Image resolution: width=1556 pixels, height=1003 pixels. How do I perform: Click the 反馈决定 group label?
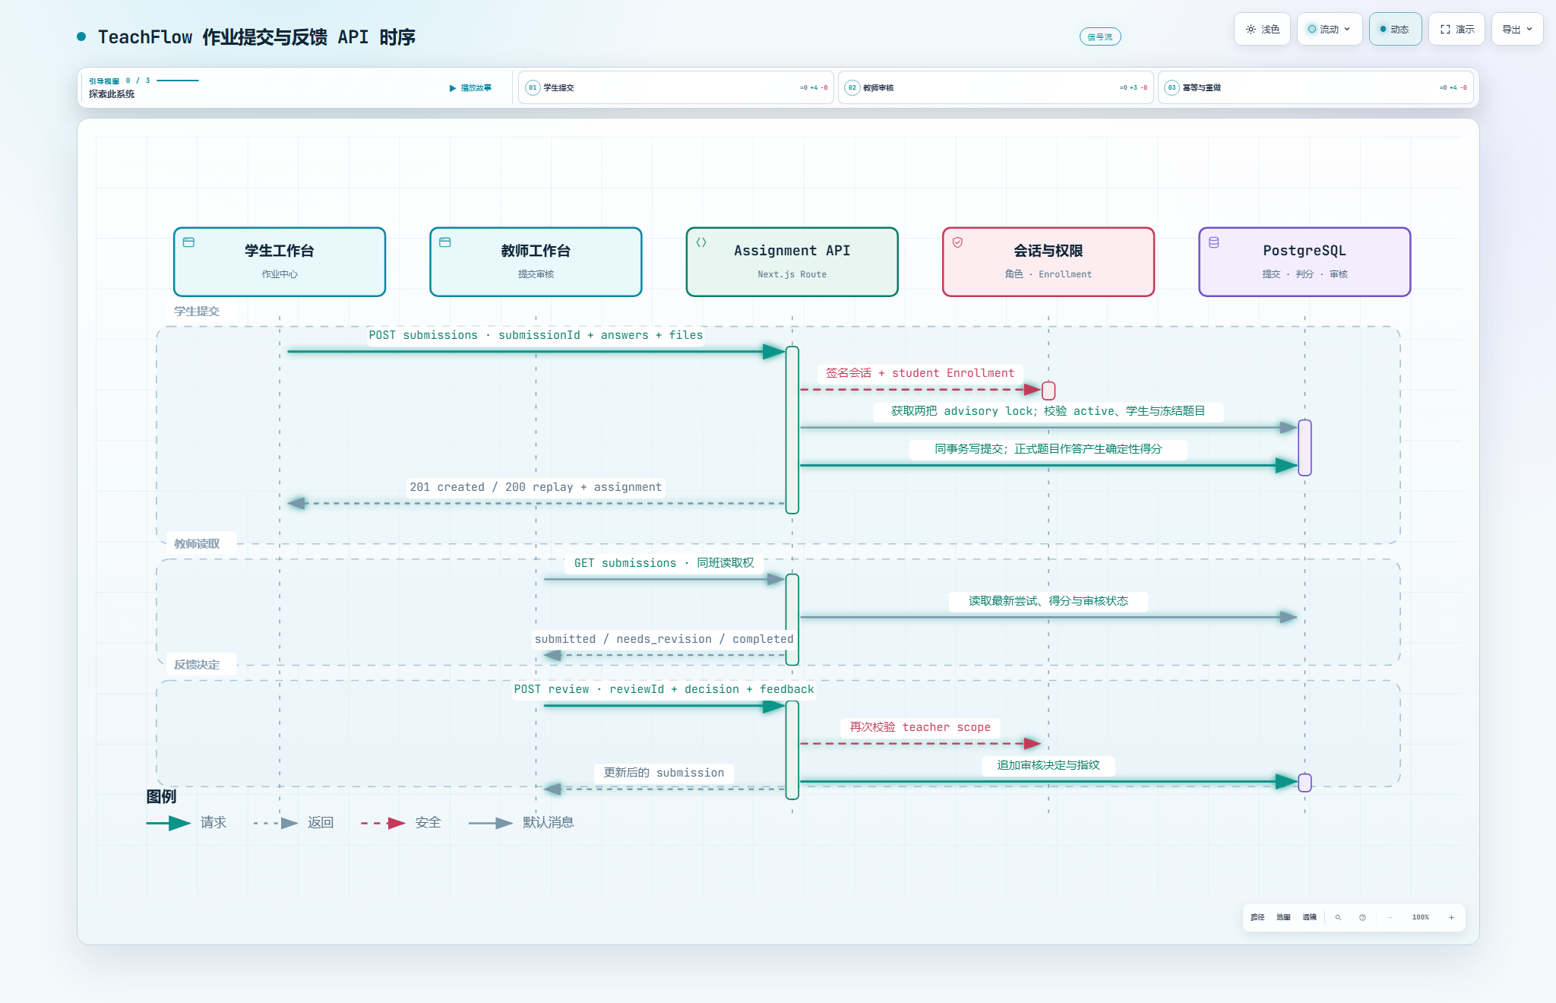pyautogui.click(x=197, y=665)
